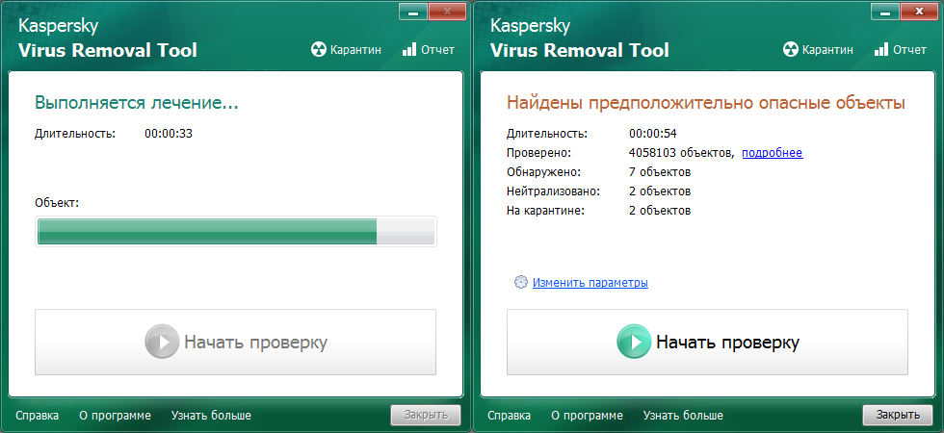Click greyed Начать проверку button in left window
Screen dimensions: 944x433
(235, 342)
